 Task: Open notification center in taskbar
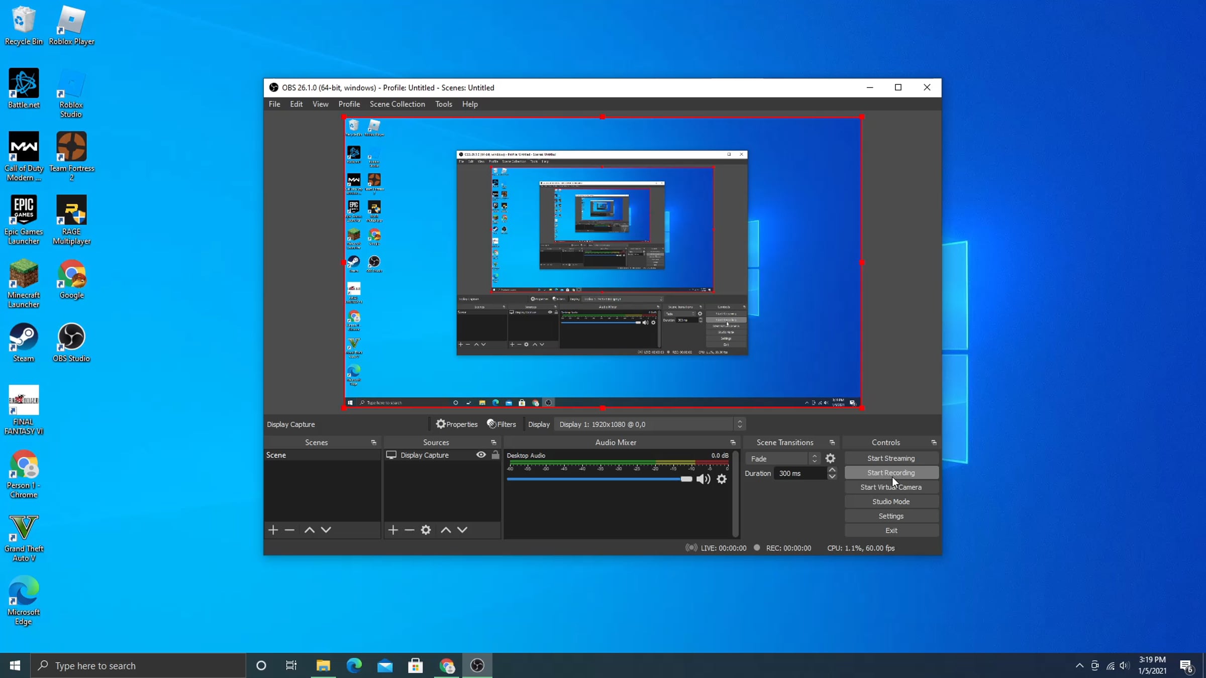tap(1187, 666)
